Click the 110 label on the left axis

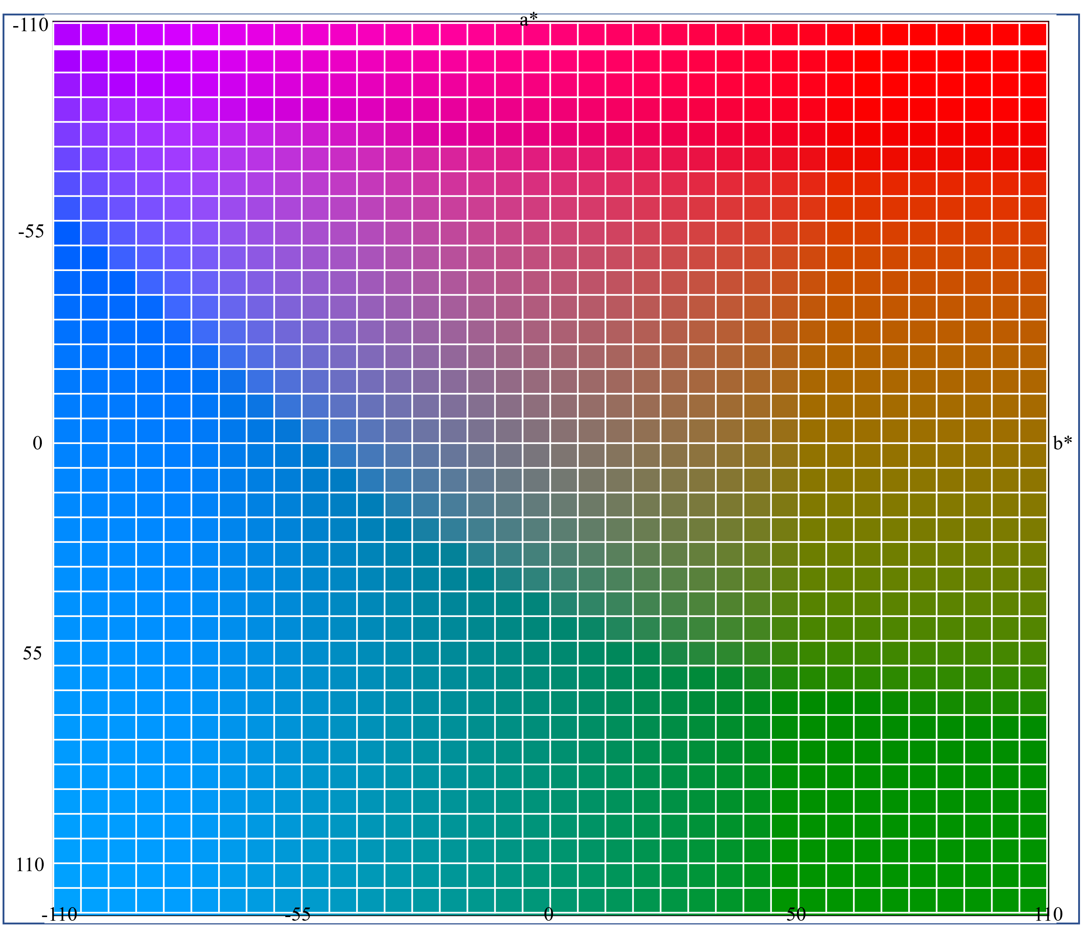click(x=30, y=865)
